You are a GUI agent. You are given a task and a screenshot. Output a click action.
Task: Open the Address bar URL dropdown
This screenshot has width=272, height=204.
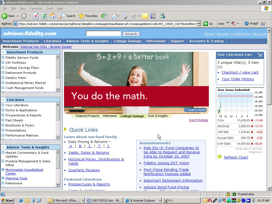(x=199, y=24)
